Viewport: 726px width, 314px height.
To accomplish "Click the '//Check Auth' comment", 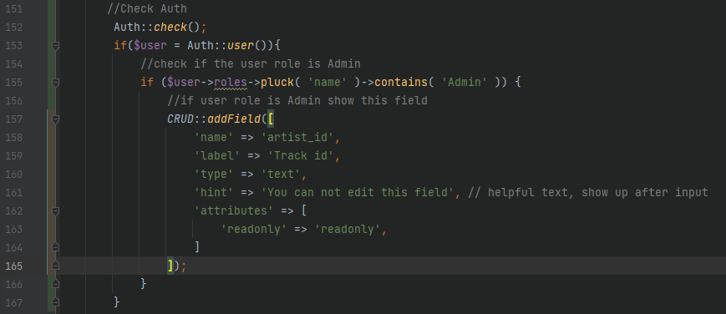I will tap(147, 9).
